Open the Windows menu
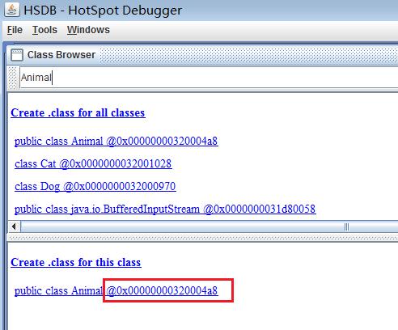 click(x=88, y=30)
